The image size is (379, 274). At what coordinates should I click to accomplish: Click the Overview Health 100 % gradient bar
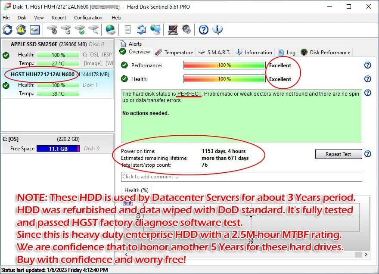tap(224, 79)
